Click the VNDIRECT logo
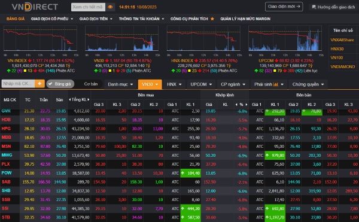This screenshot has width=359, height=222. pyautogui.click(x=35, y=7)
